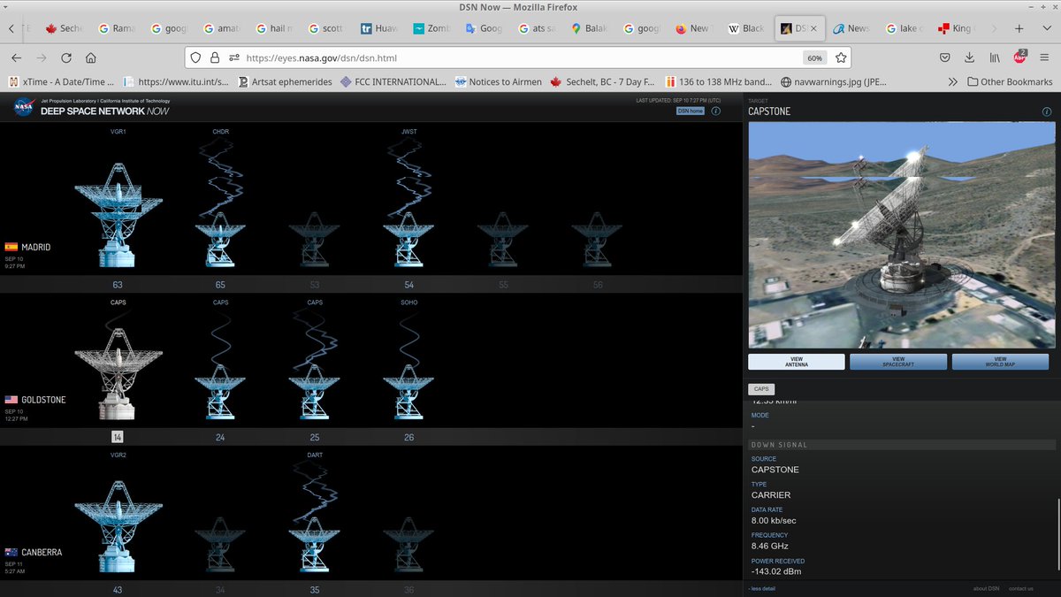Select CAPS spacecraft tab in details

(760, 389)
